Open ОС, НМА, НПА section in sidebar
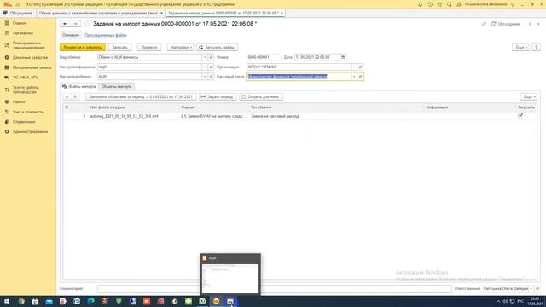546x307 pixels. [x=26, y=78]
